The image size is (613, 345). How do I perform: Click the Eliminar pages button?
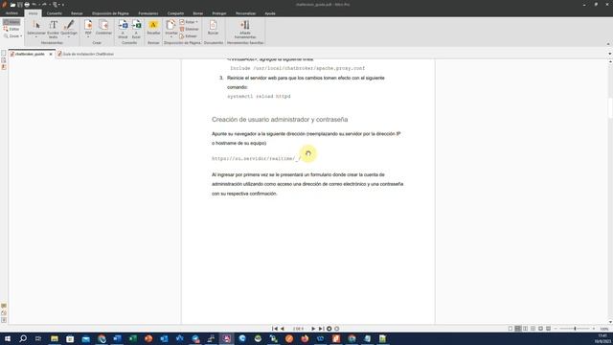[x=190, y=29]
